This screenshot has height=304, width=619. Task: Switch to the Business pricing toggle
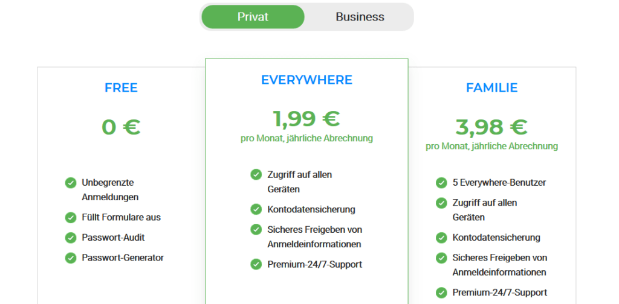click(x=360, y=17)
